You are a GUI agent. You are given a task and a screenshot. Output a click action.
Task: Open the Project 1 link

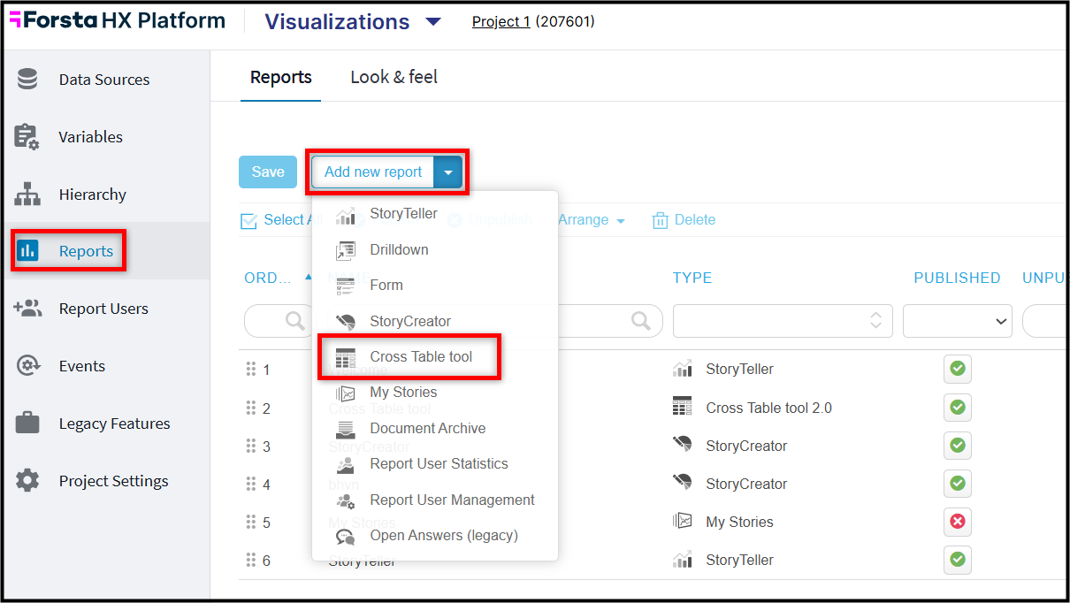[501, 21]
